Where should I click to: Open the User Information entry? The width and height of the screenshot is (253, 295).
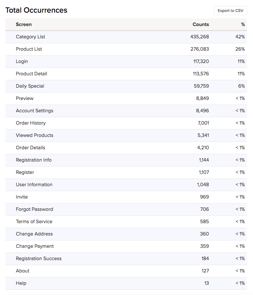(34, 184)
